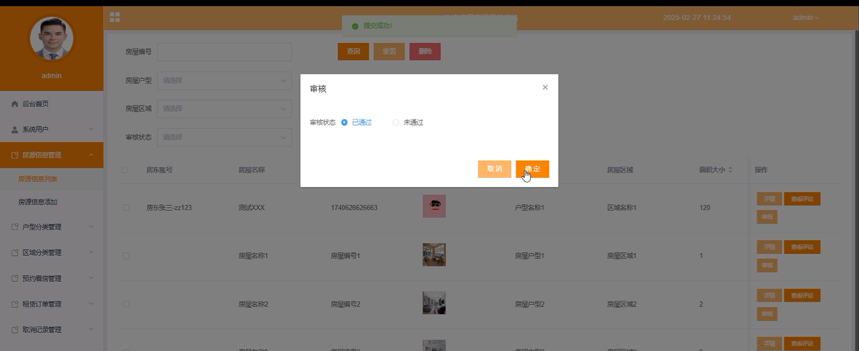Click the 户型名称1 cell
859x351 pixels.
click(x=530, y=207)
